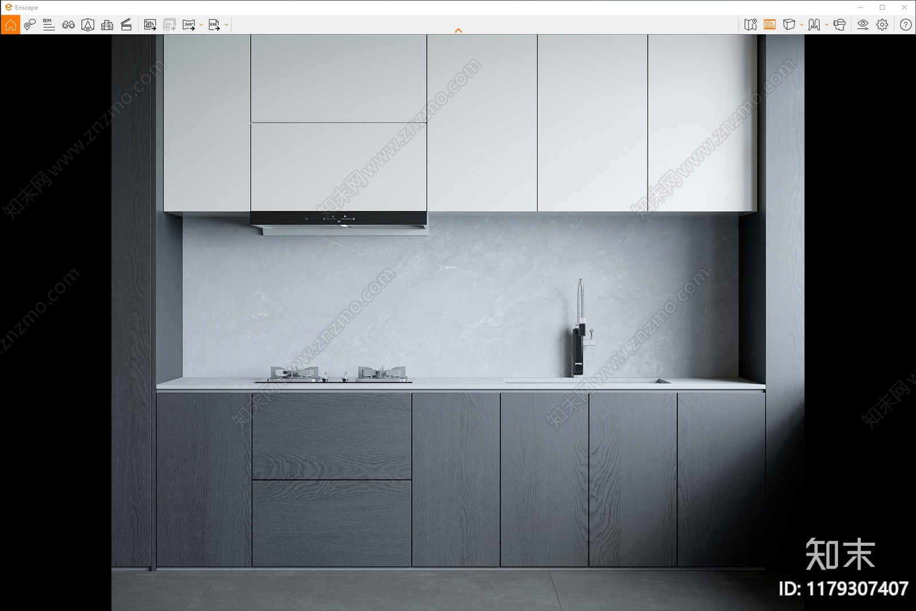
Task: Open the Help question mark
Action: coord(906,25)
